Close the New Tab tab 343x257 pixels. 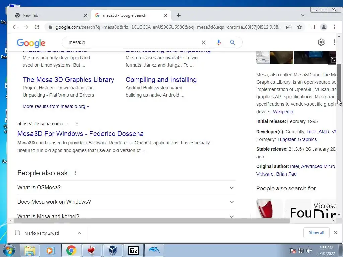pos(86,15)
